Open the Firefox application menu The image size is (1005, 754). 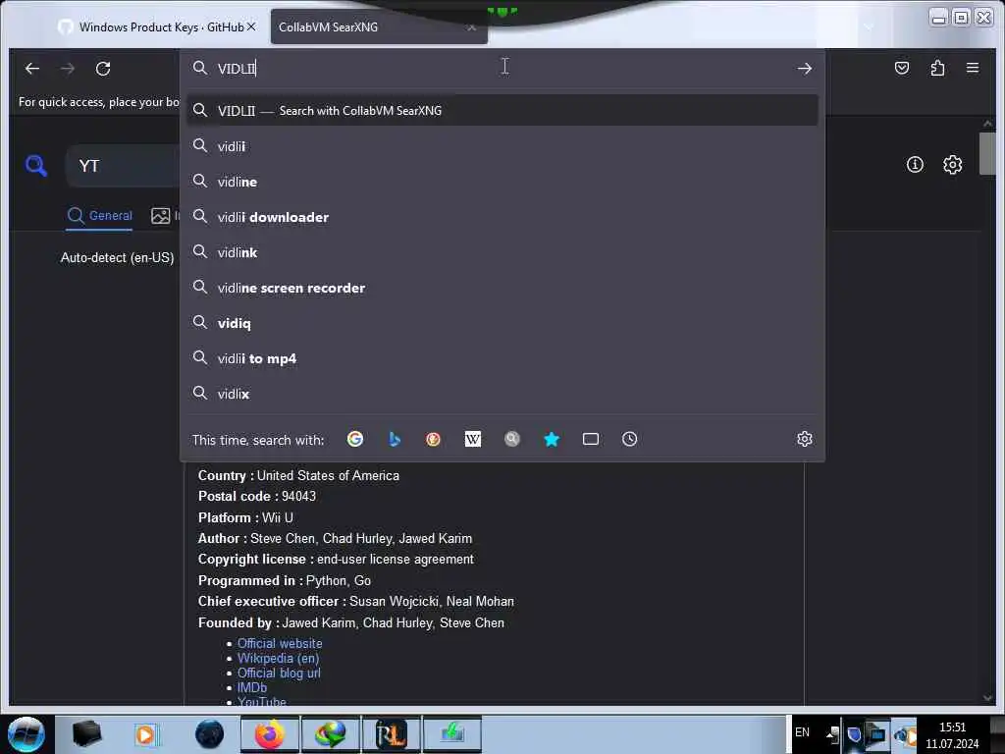click(x=973, y=68)
